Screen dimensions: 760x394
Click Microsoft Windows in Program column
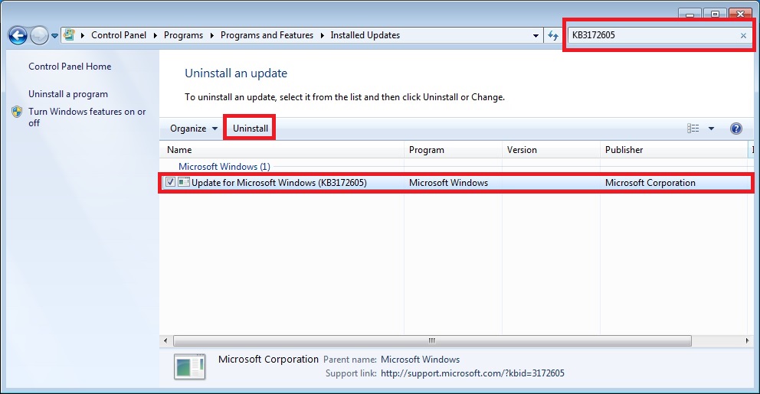pyautogui.click(x=448, y=183)
